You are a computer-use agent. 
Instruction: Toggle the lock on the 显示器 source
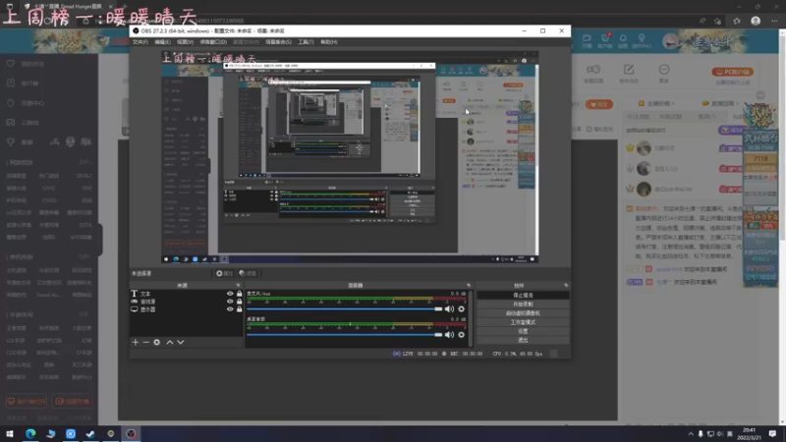click(x=239, y=309)
